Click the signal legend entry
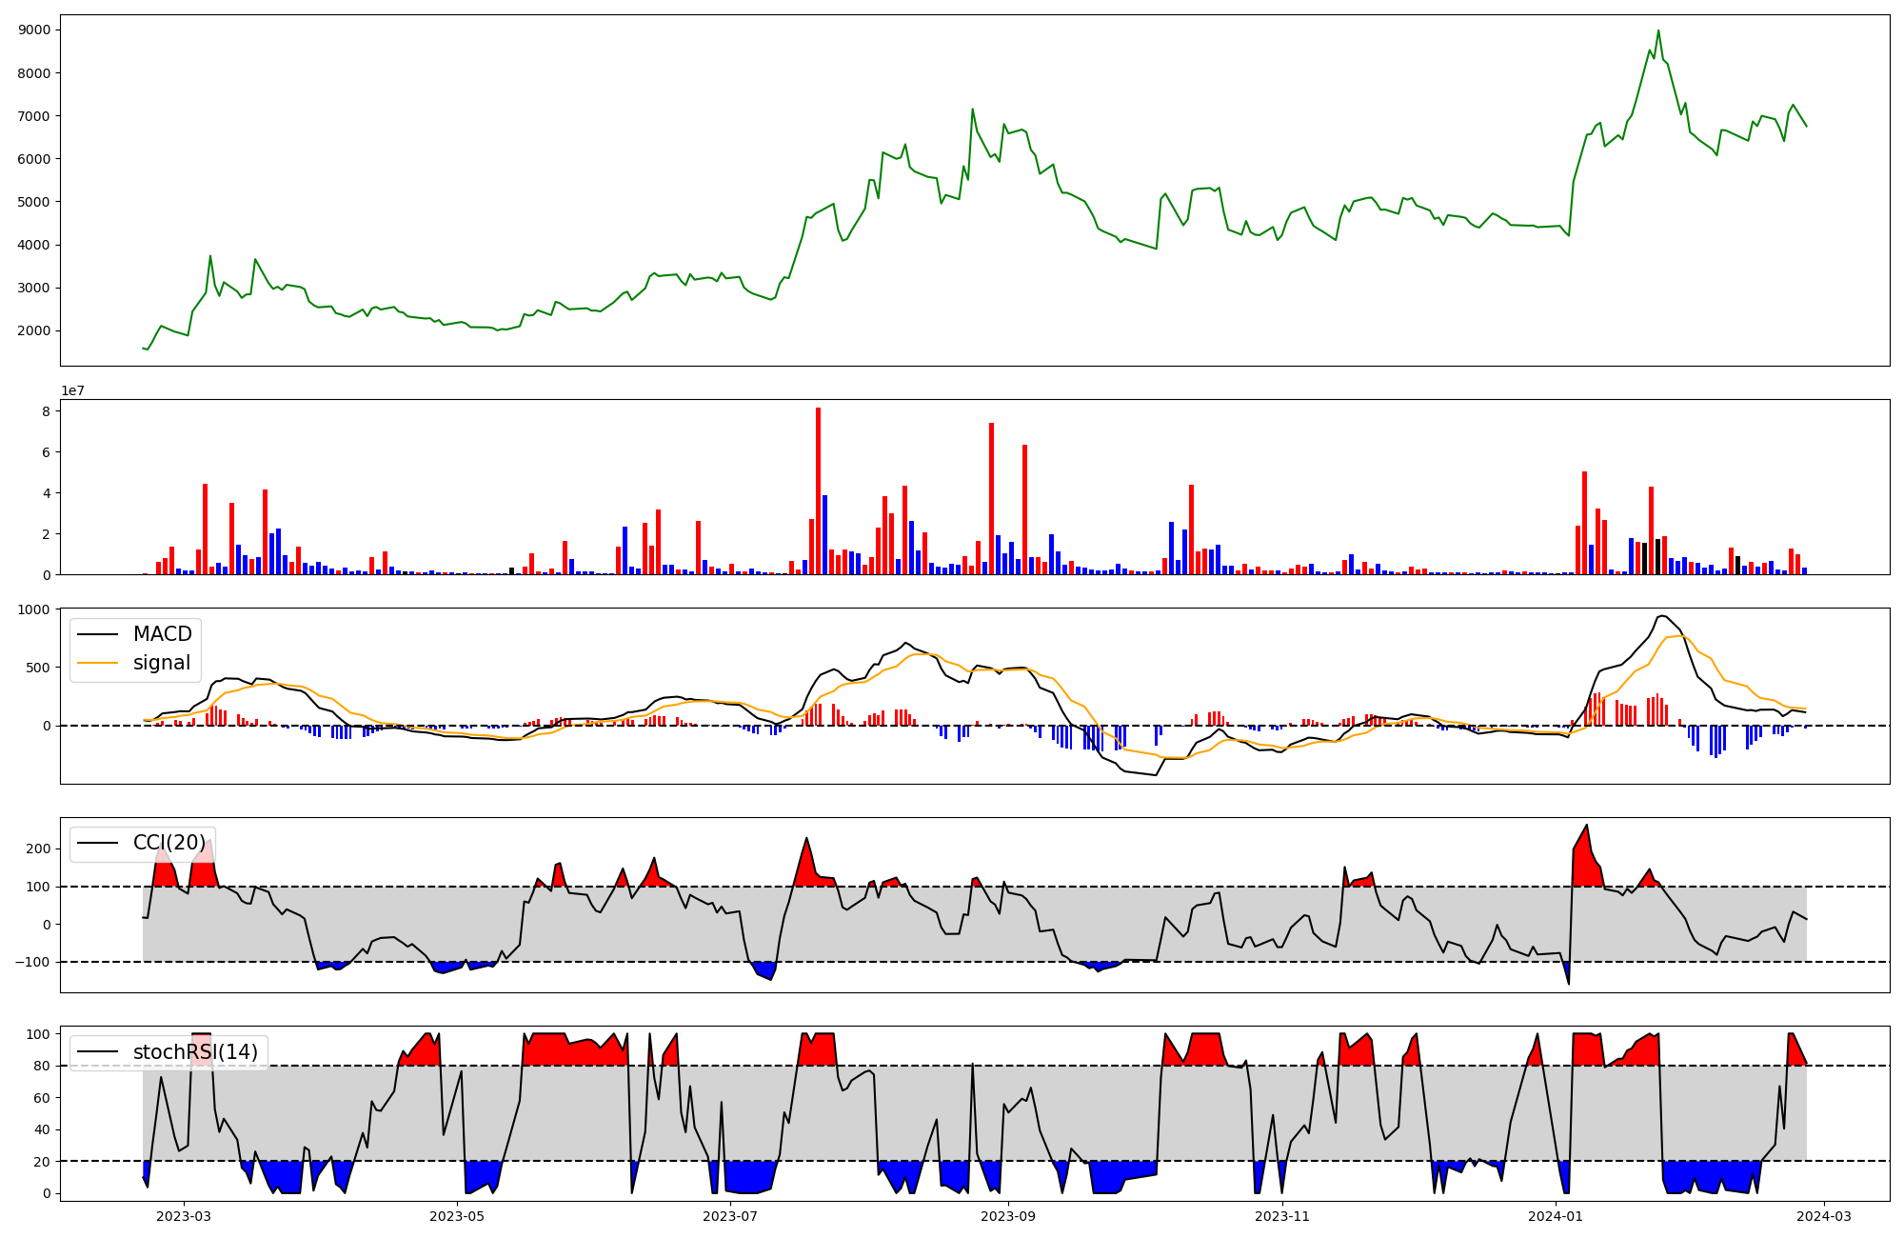1904x1238 pixels. pos(161,663)
